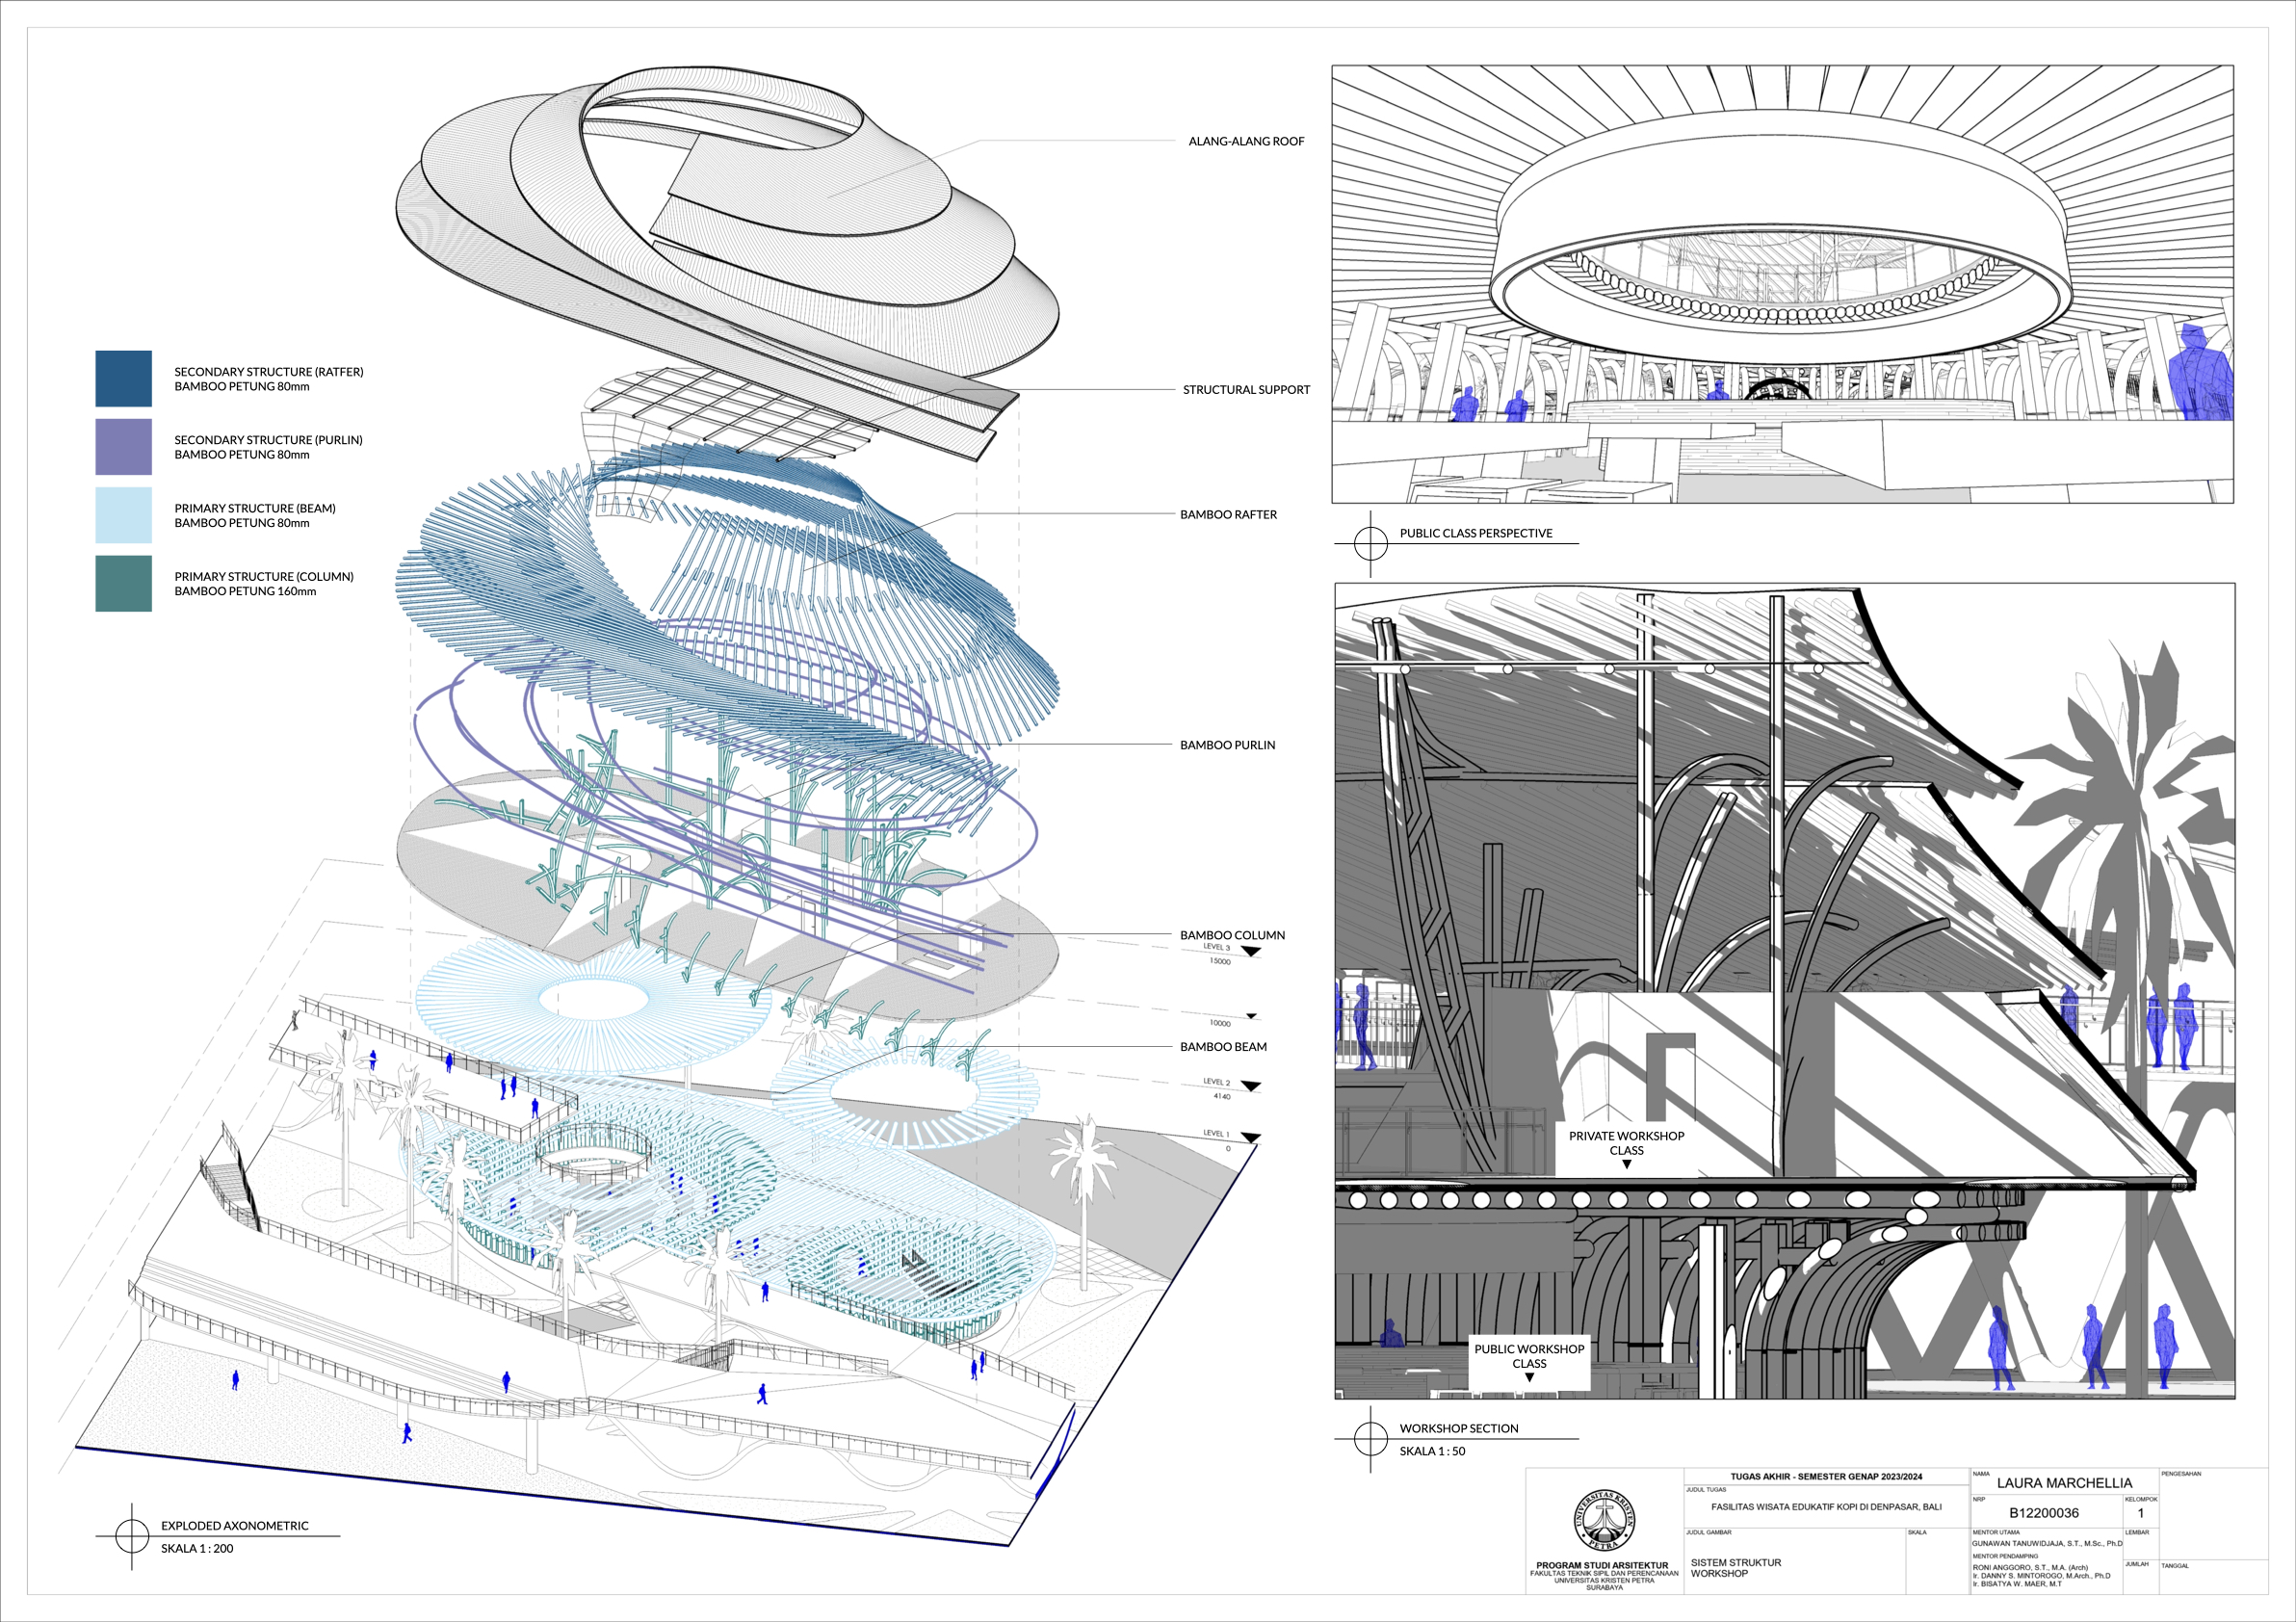Click crosshair symbol beside Workshop Section title
The height and width of the screenshot is (1622, 2296).
(x=1370, y=1438)
